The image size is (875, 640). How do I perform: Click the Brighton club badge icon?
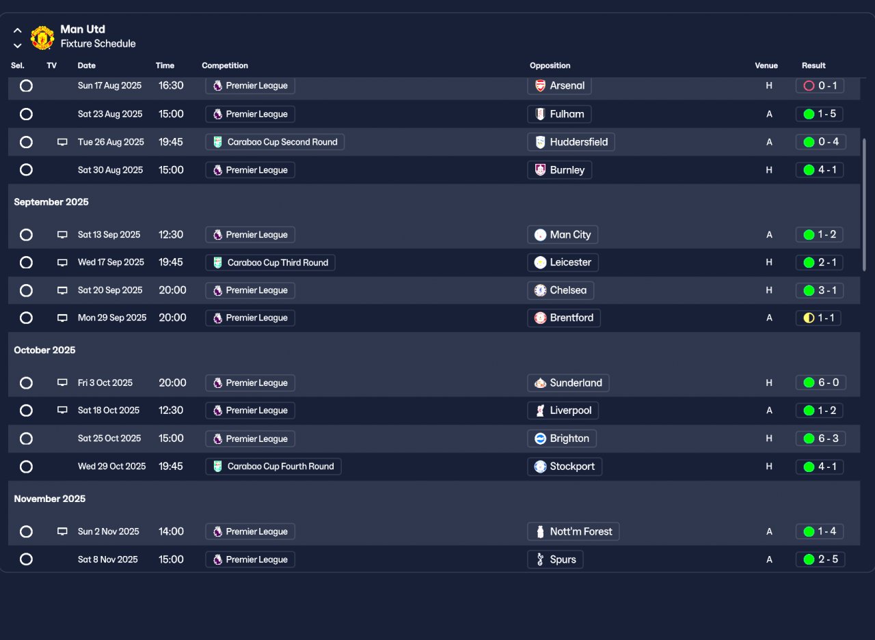coord(540,439)
